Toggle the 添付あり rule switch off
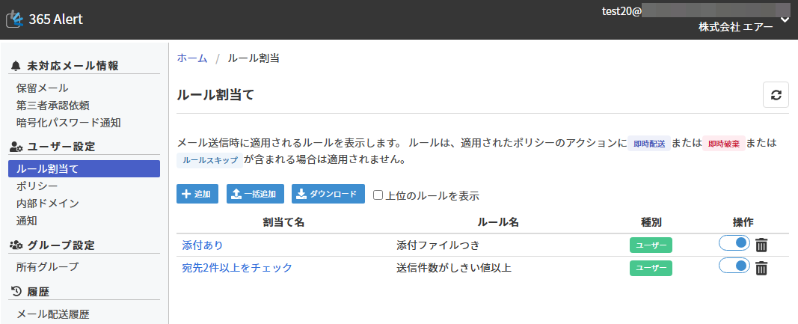 point(734,243)
